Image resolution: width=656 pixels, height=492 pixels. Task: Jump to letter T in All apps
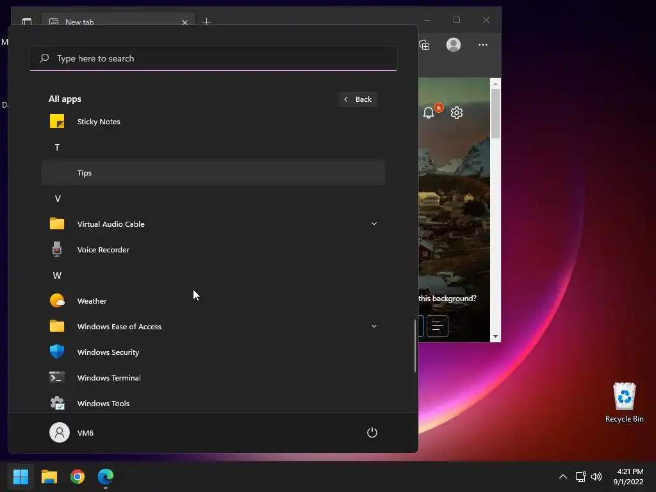point(57,147)
